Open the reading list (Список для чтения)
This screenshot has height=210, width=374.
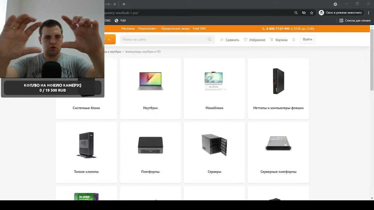tap(355, 20)
